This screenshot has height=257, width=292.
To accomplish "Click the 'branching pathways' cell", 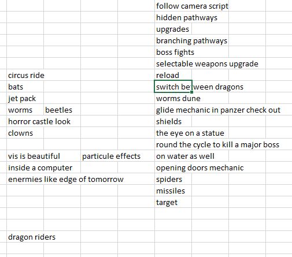I will coord(173,40).
